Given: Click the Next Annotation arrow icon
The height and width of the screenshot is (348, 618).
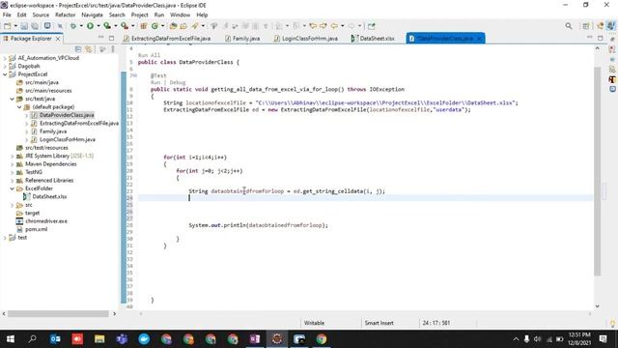Looking at the screenshot, I should 323,26.
